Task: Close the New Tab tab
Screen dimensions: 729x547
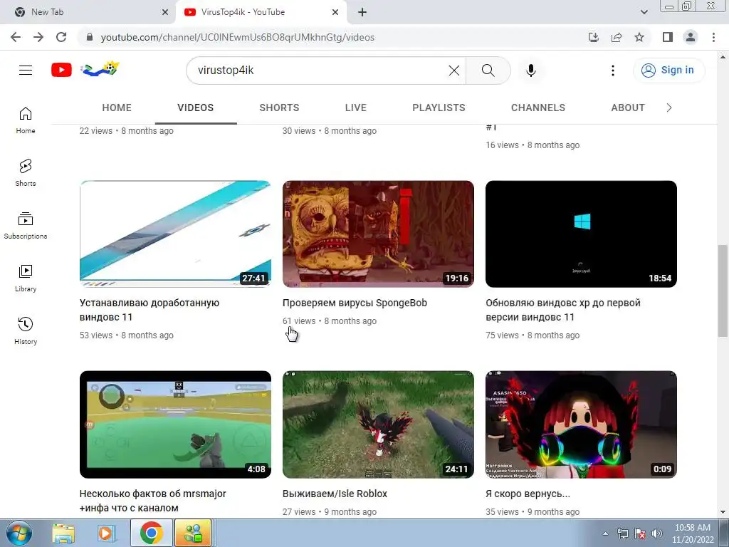Action: point(165,12)
